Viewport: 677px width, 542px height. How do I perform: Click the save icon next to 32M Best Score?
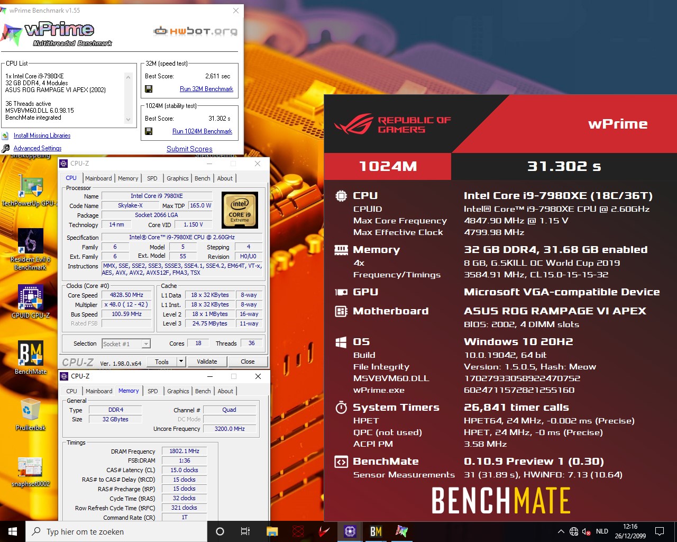[149, 89]
